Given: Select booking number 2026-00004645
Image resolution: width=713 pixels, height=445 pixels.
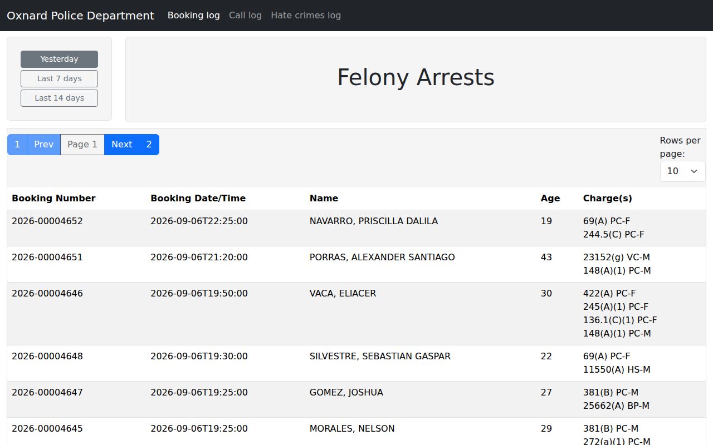Looking at the screenshot, I should point(47,429).
